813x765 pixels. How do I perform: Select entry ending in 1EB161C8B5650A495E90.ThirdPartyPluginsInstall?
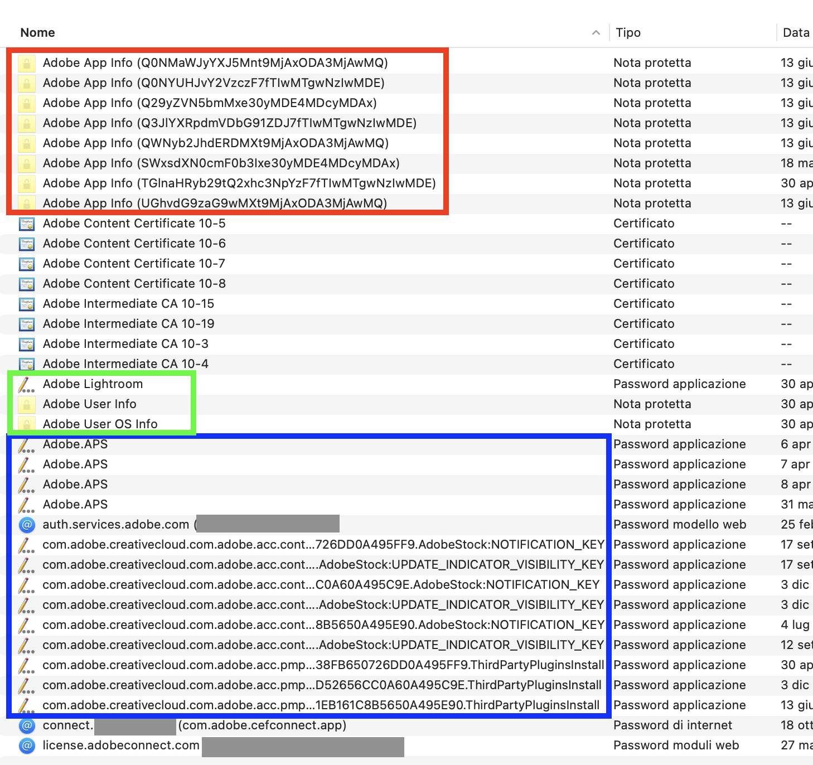pyautogui.click(x=321, y=705)
